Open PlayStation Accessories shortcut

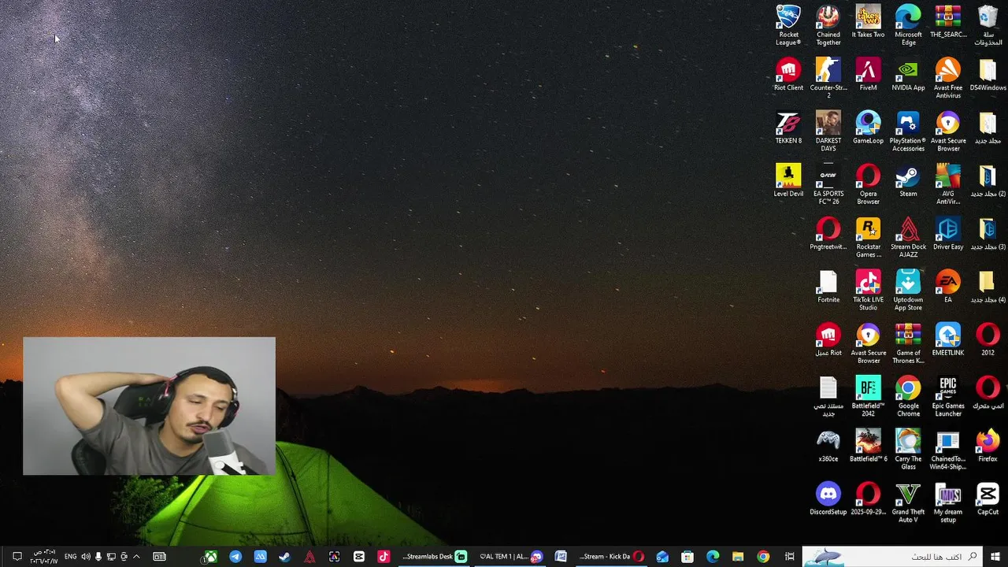[908, 131]
